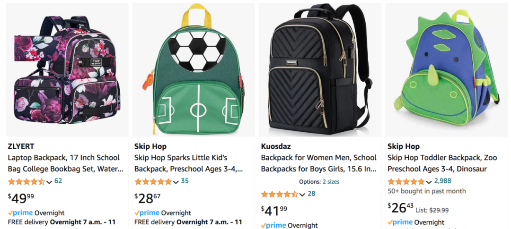Open the soccer ball backpack image
This screenshot has width=511, height=229.
pos(194,69)
